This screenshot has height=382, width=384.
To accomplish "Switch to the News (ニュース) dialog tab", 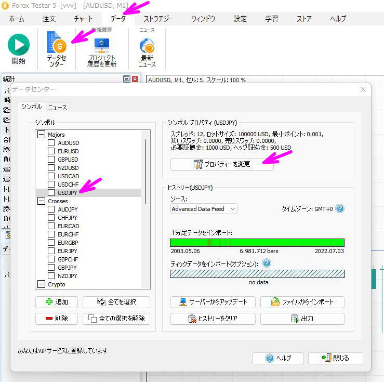I will [x=57, y=108].
